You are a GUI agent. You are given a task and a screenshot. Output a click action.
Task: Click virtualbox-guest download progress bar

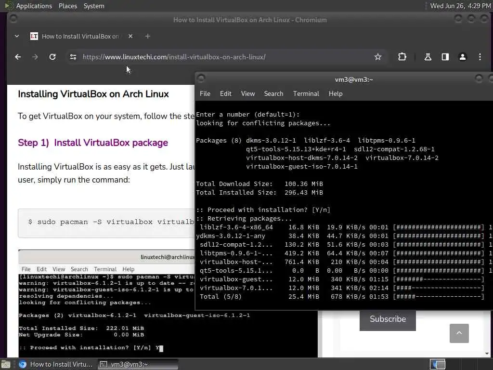tap(439, 279)
